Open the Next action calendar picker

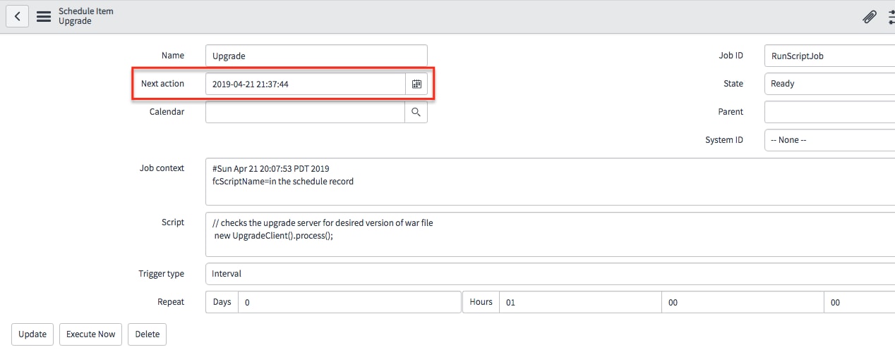point(416,84)
